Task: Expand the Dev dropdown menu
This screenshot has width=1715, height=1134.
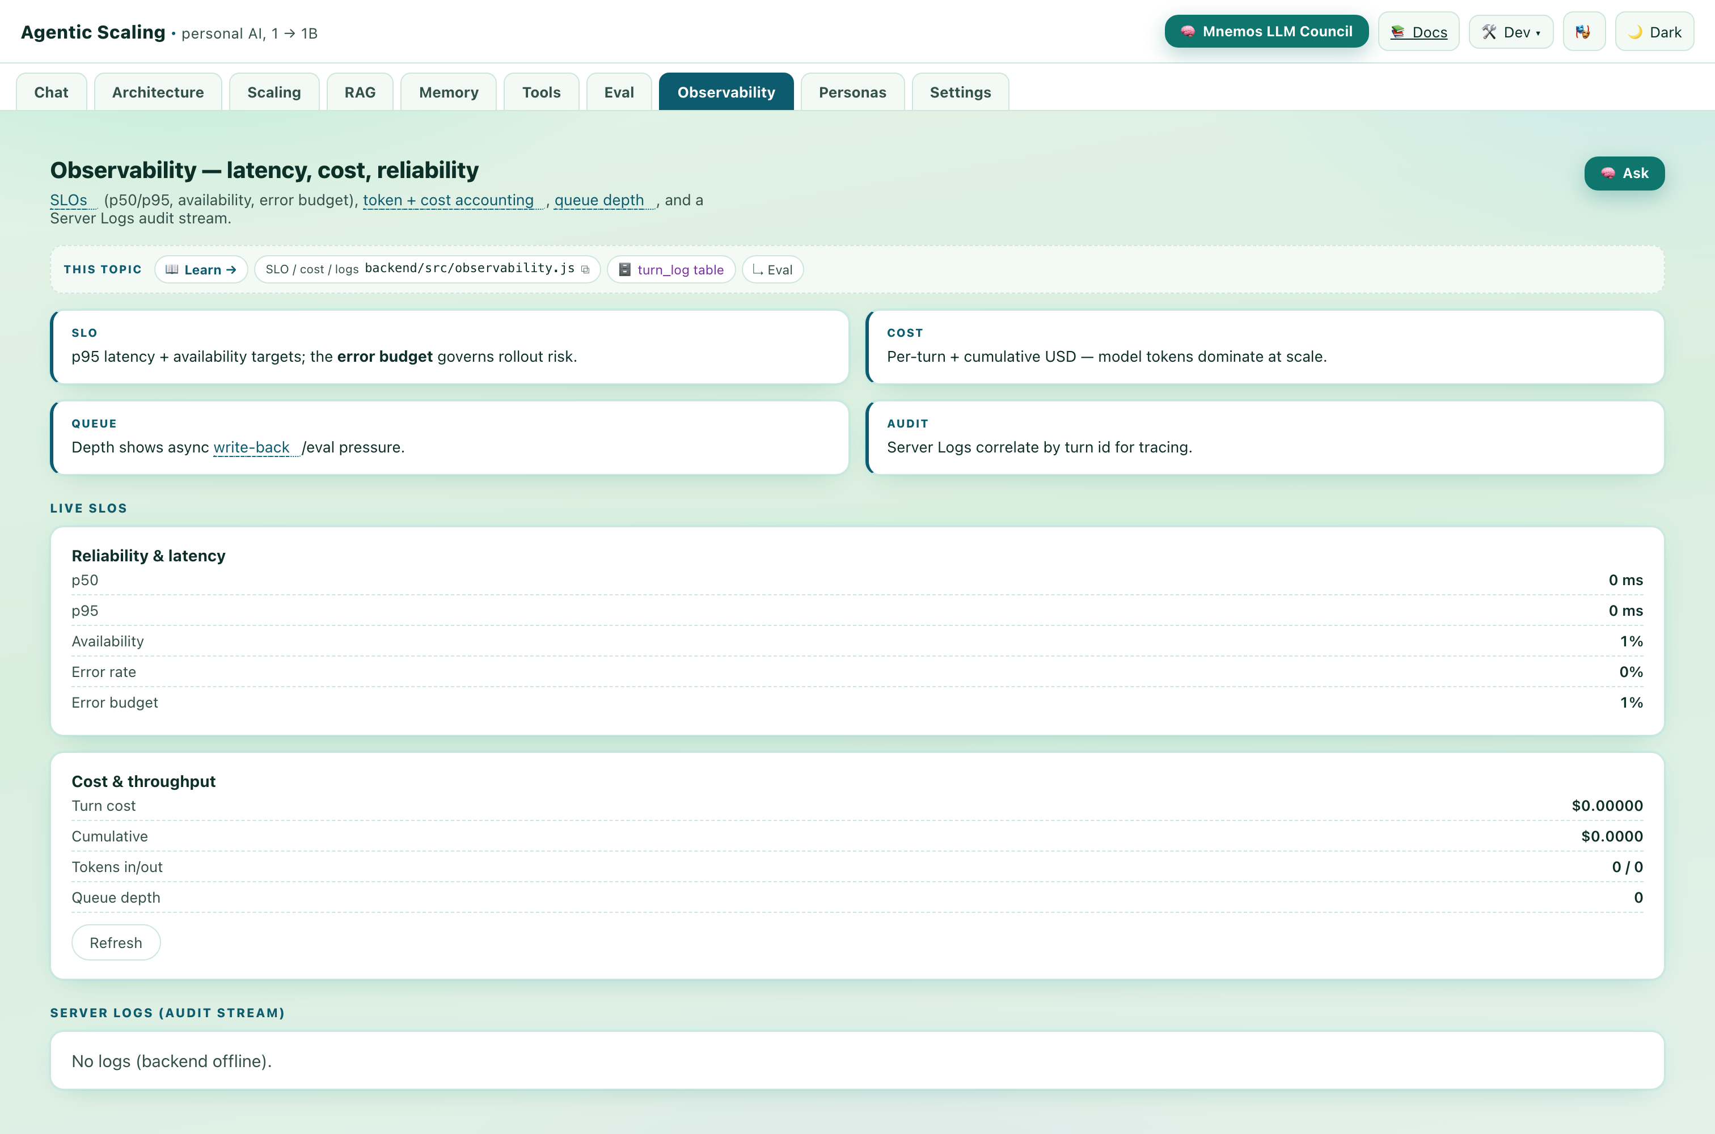Action: coord(1510,32)
